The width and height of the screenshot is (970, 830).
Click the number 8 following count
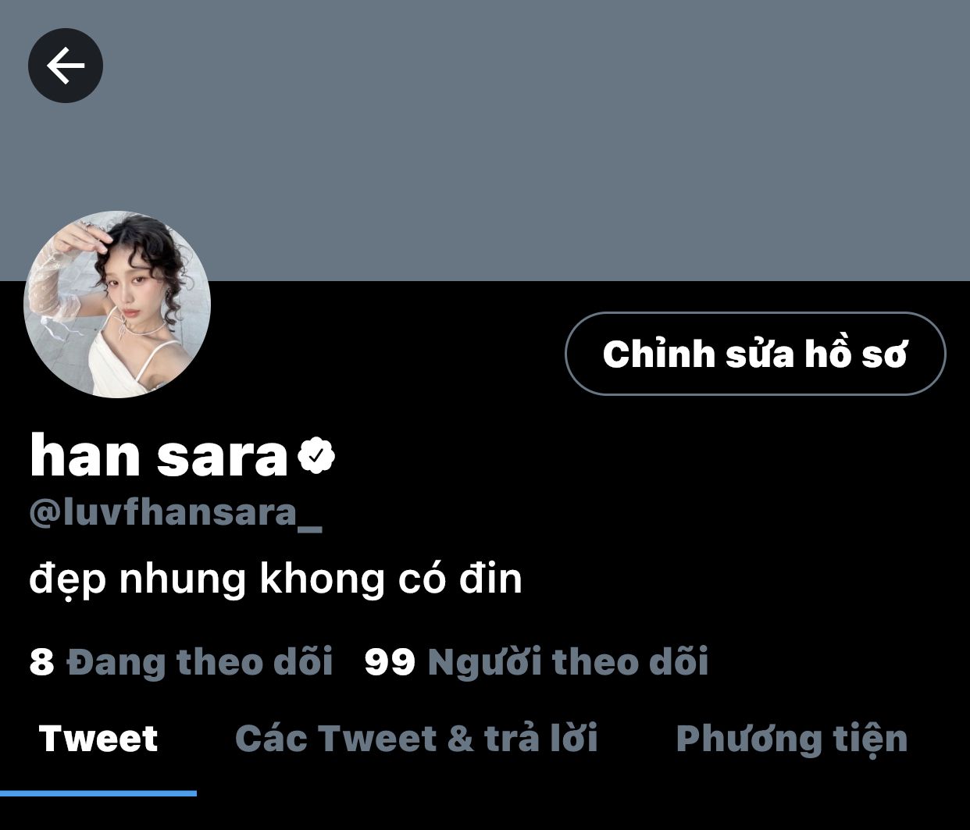point(41,662)
